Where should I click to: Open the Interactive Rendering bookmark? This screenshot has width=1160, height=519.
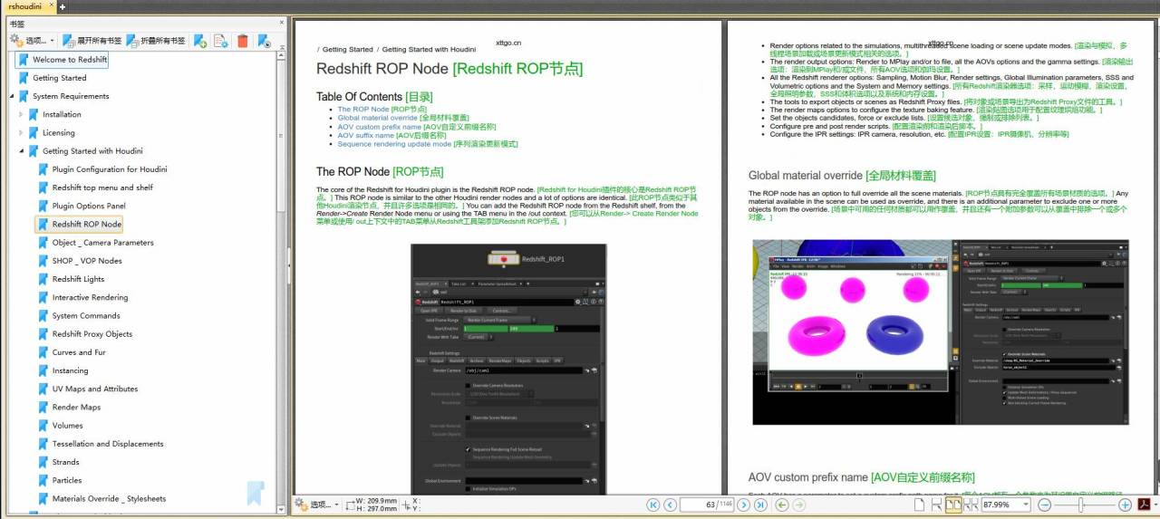click(x=90, y=297)
